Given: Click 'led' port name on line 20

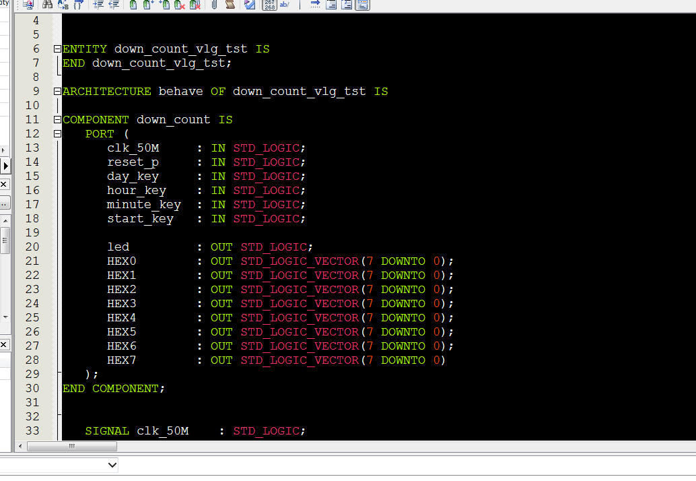Looking at the screenshot, I should click(118, 247).
